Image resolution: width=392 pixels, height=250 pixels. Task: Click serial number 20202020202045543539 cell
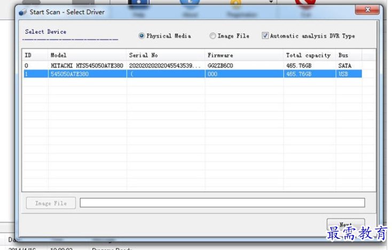tap(164, 66)
